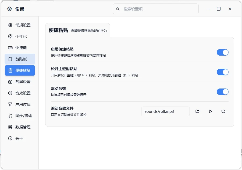Toggle the 启用便捷粘贴 switch
This screenshot has width=242, height=170.
222,52
